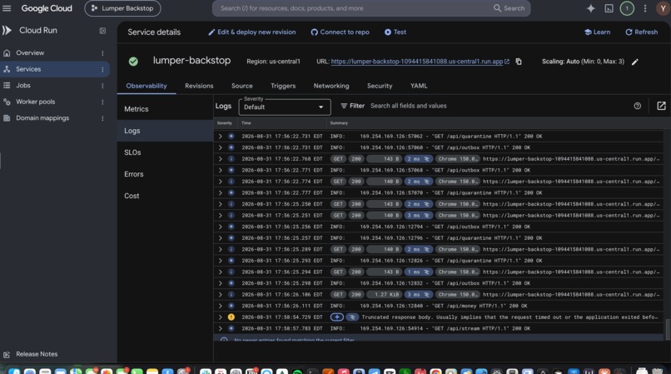
Task: Click the Refresh button
Action: tap(642, 32)
